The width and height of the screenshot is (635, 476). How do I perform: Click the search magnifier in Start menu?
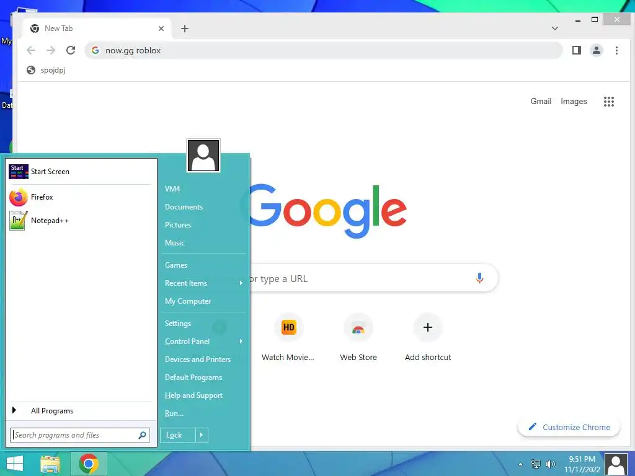pyautogui.click(x=142, y=435)
